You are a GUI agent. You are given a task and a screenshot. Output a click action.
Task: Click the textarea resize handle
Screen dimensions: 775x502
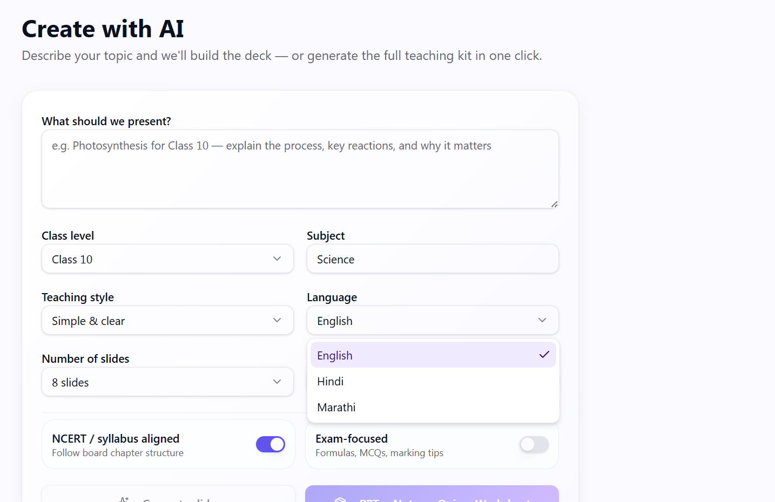554,204
